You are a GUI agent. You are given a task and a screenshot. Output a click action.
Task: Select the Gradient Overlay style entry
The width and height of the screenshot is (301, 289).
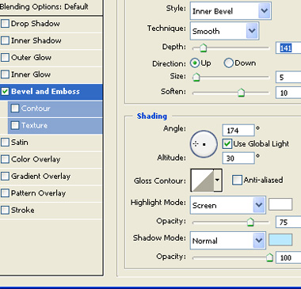coord(40,177)
